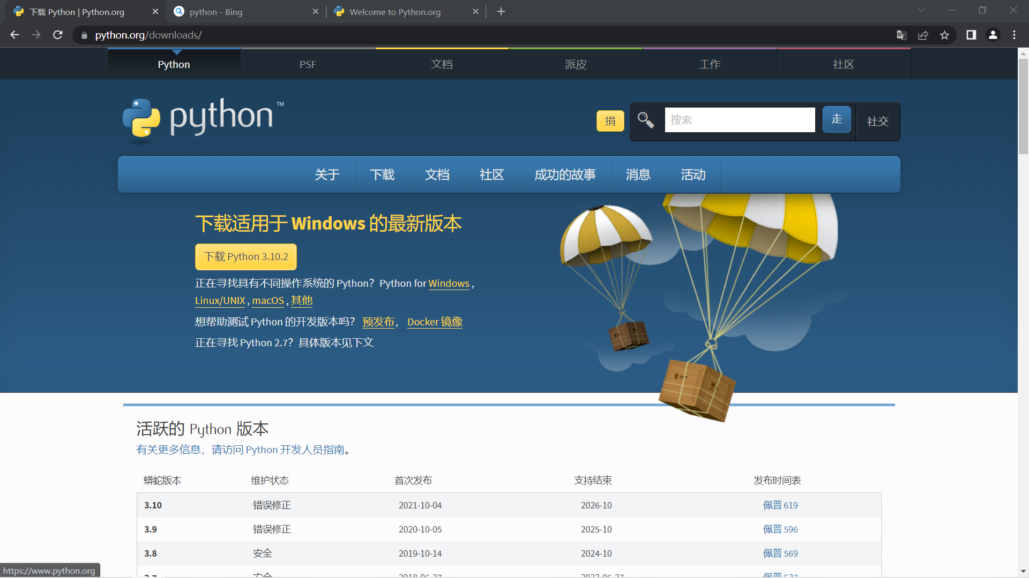Bookmark this page with the star icon
The height and width of the screenshot is (578, 1029).
click(944, 35)
